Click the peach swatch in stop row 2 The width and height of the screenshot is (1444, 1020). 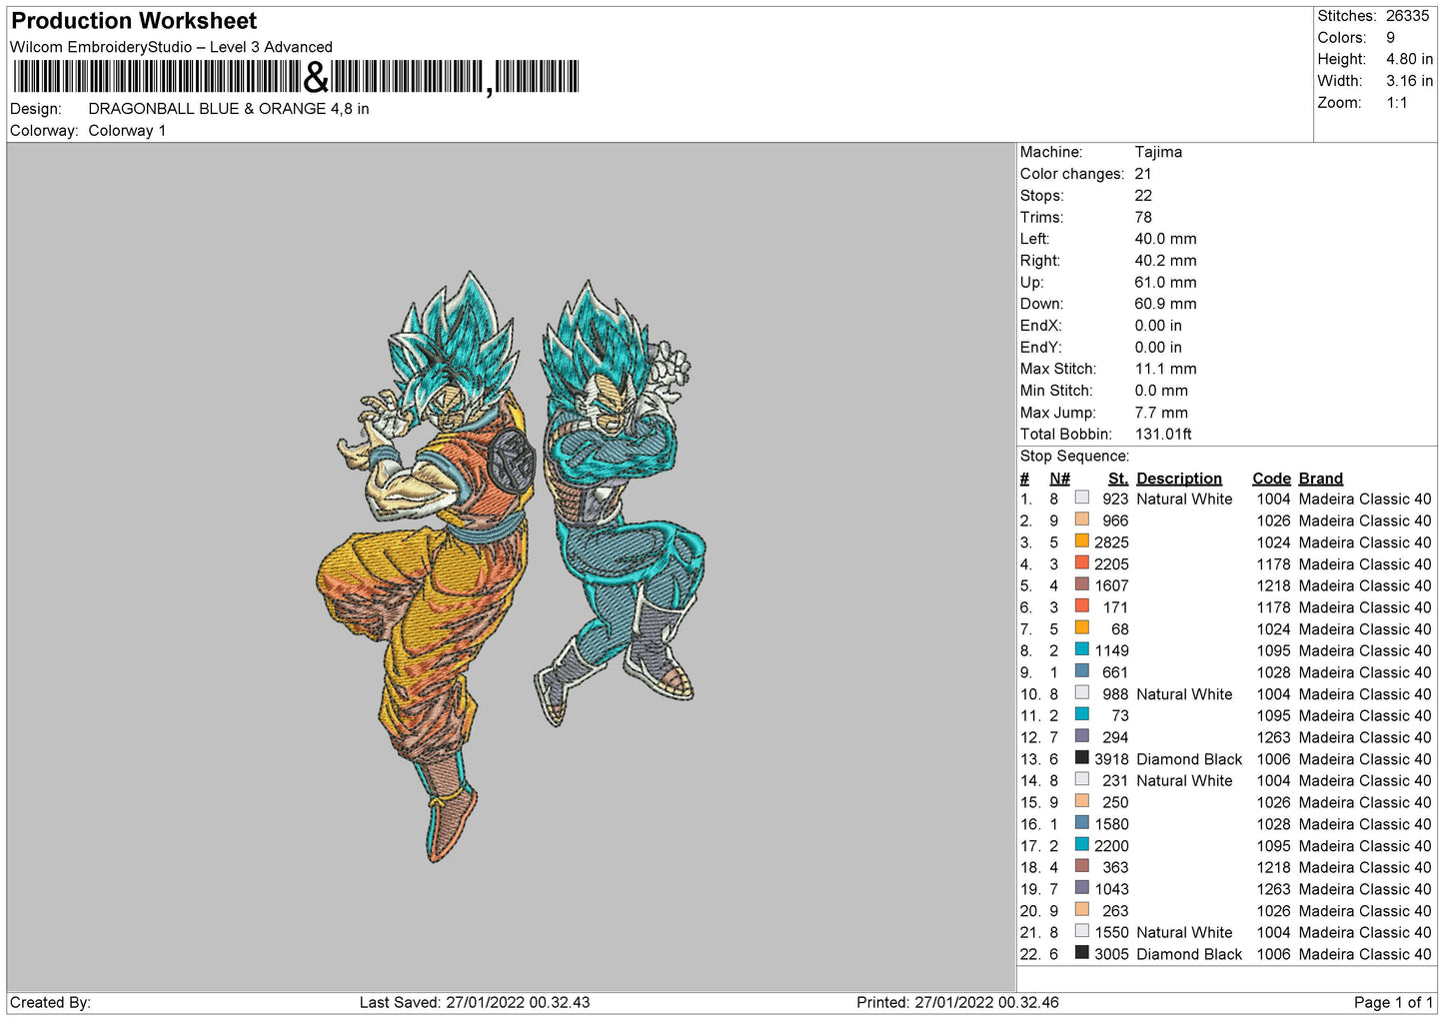1081,519
